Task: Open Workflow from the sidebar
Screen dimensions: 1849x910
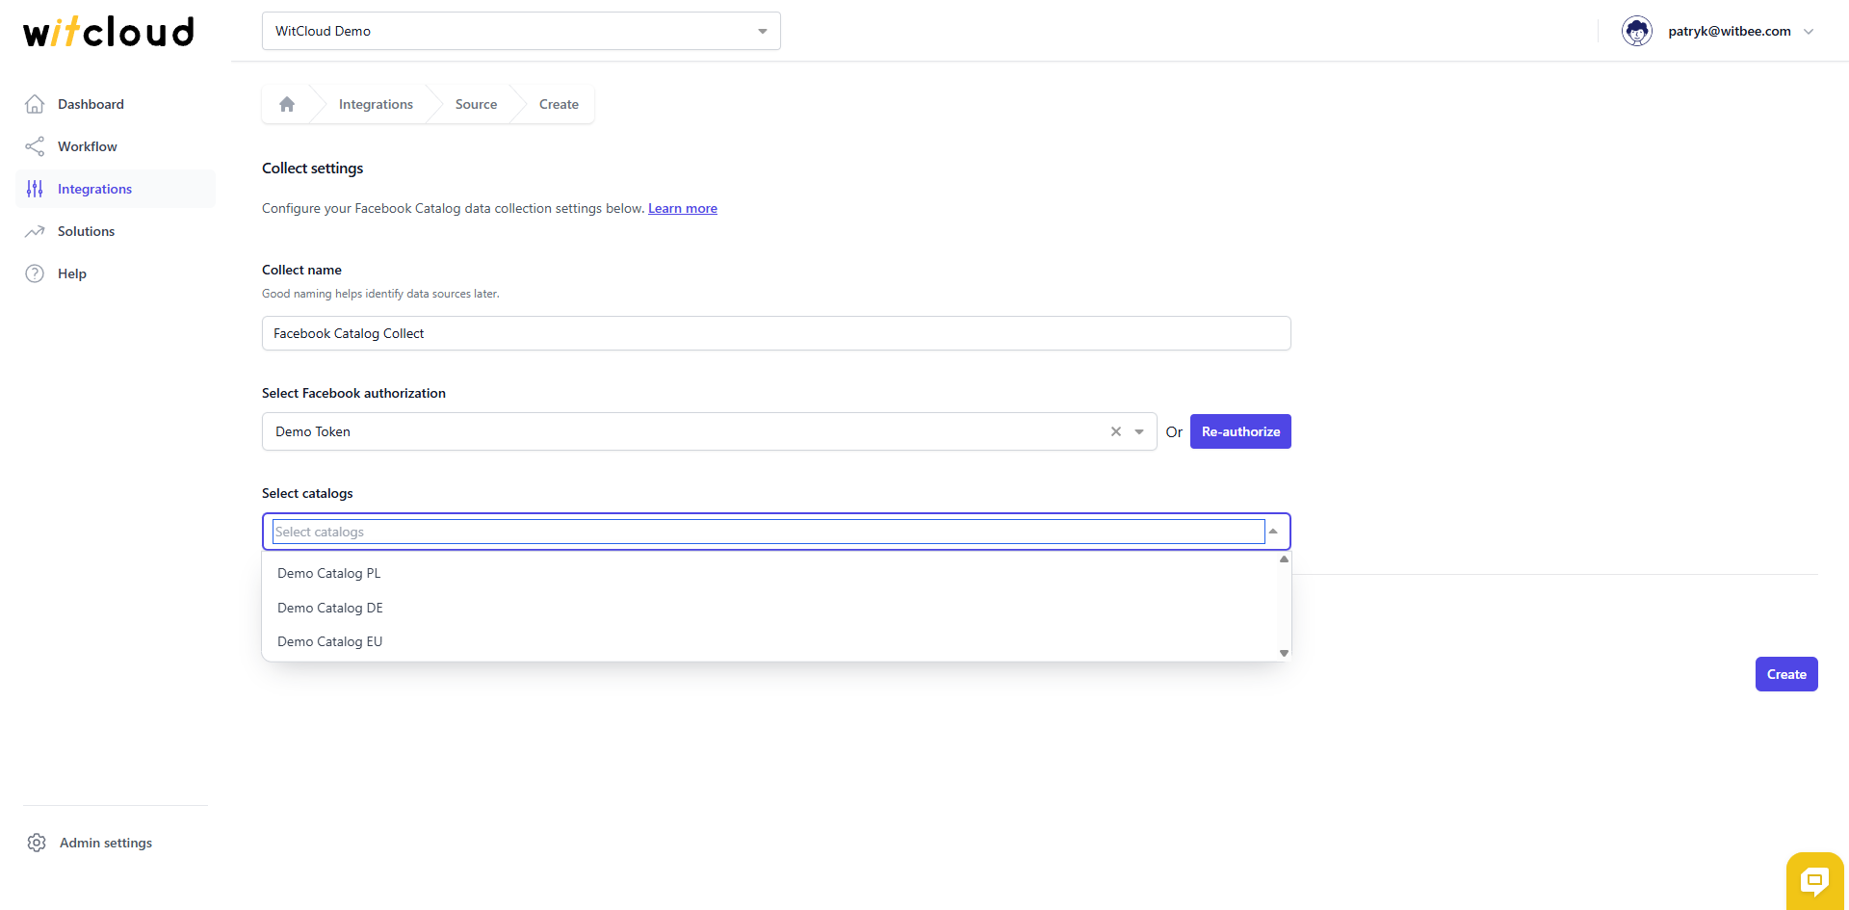Action: tap(116, 146)
